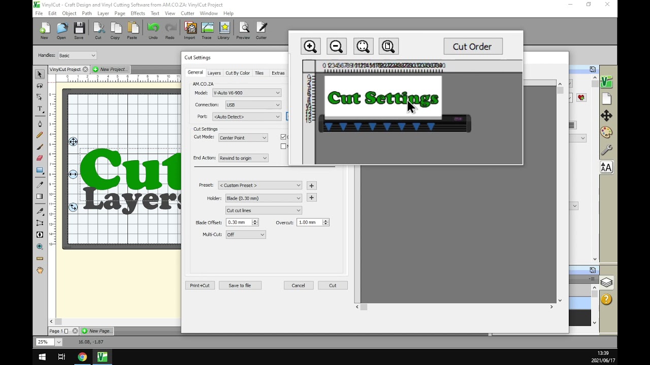
Task: Click the Preview toolbar icon
Action: tap(243, 31)
